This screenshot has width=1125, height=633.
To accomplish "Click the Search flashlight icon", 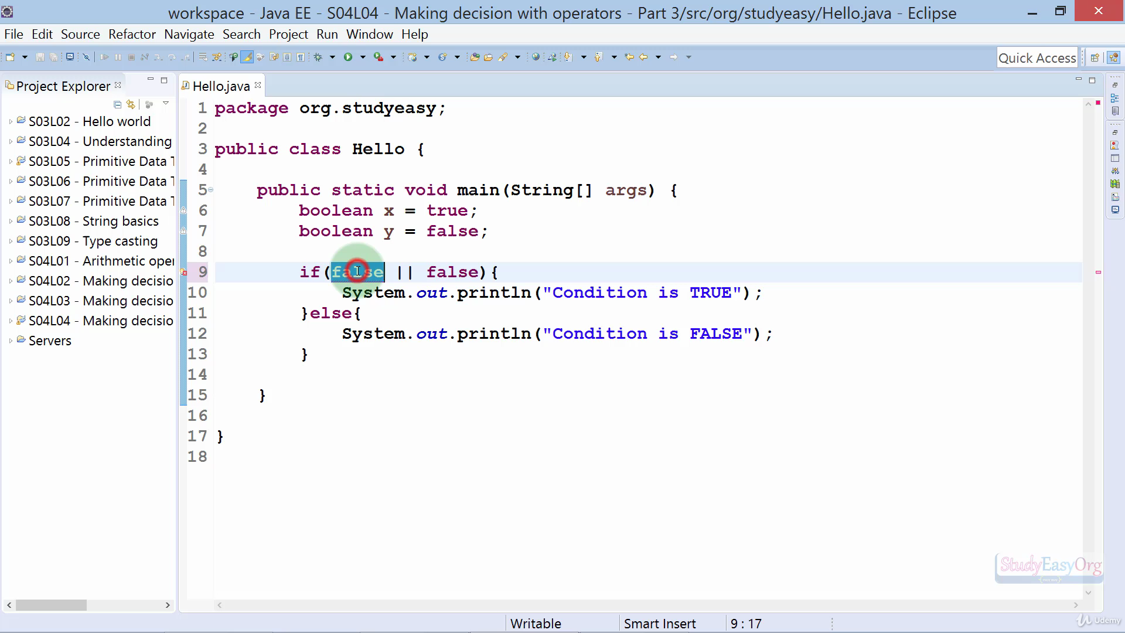I will click(503, 57).
